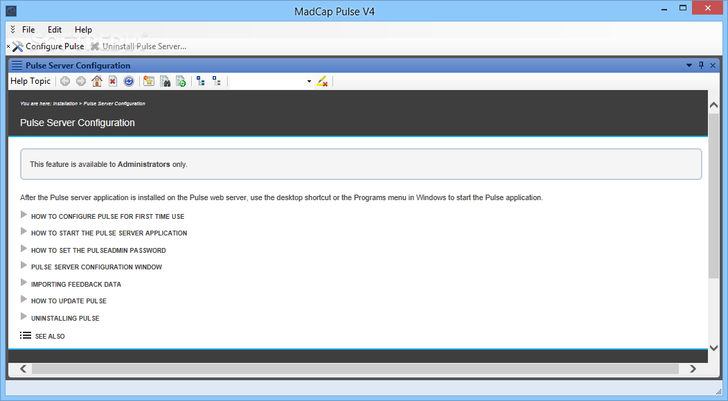Viewport: 728px width, 401px height.
Task: Expand How to Set the PulseAdmin Password
Action: [x=24, y=249]
